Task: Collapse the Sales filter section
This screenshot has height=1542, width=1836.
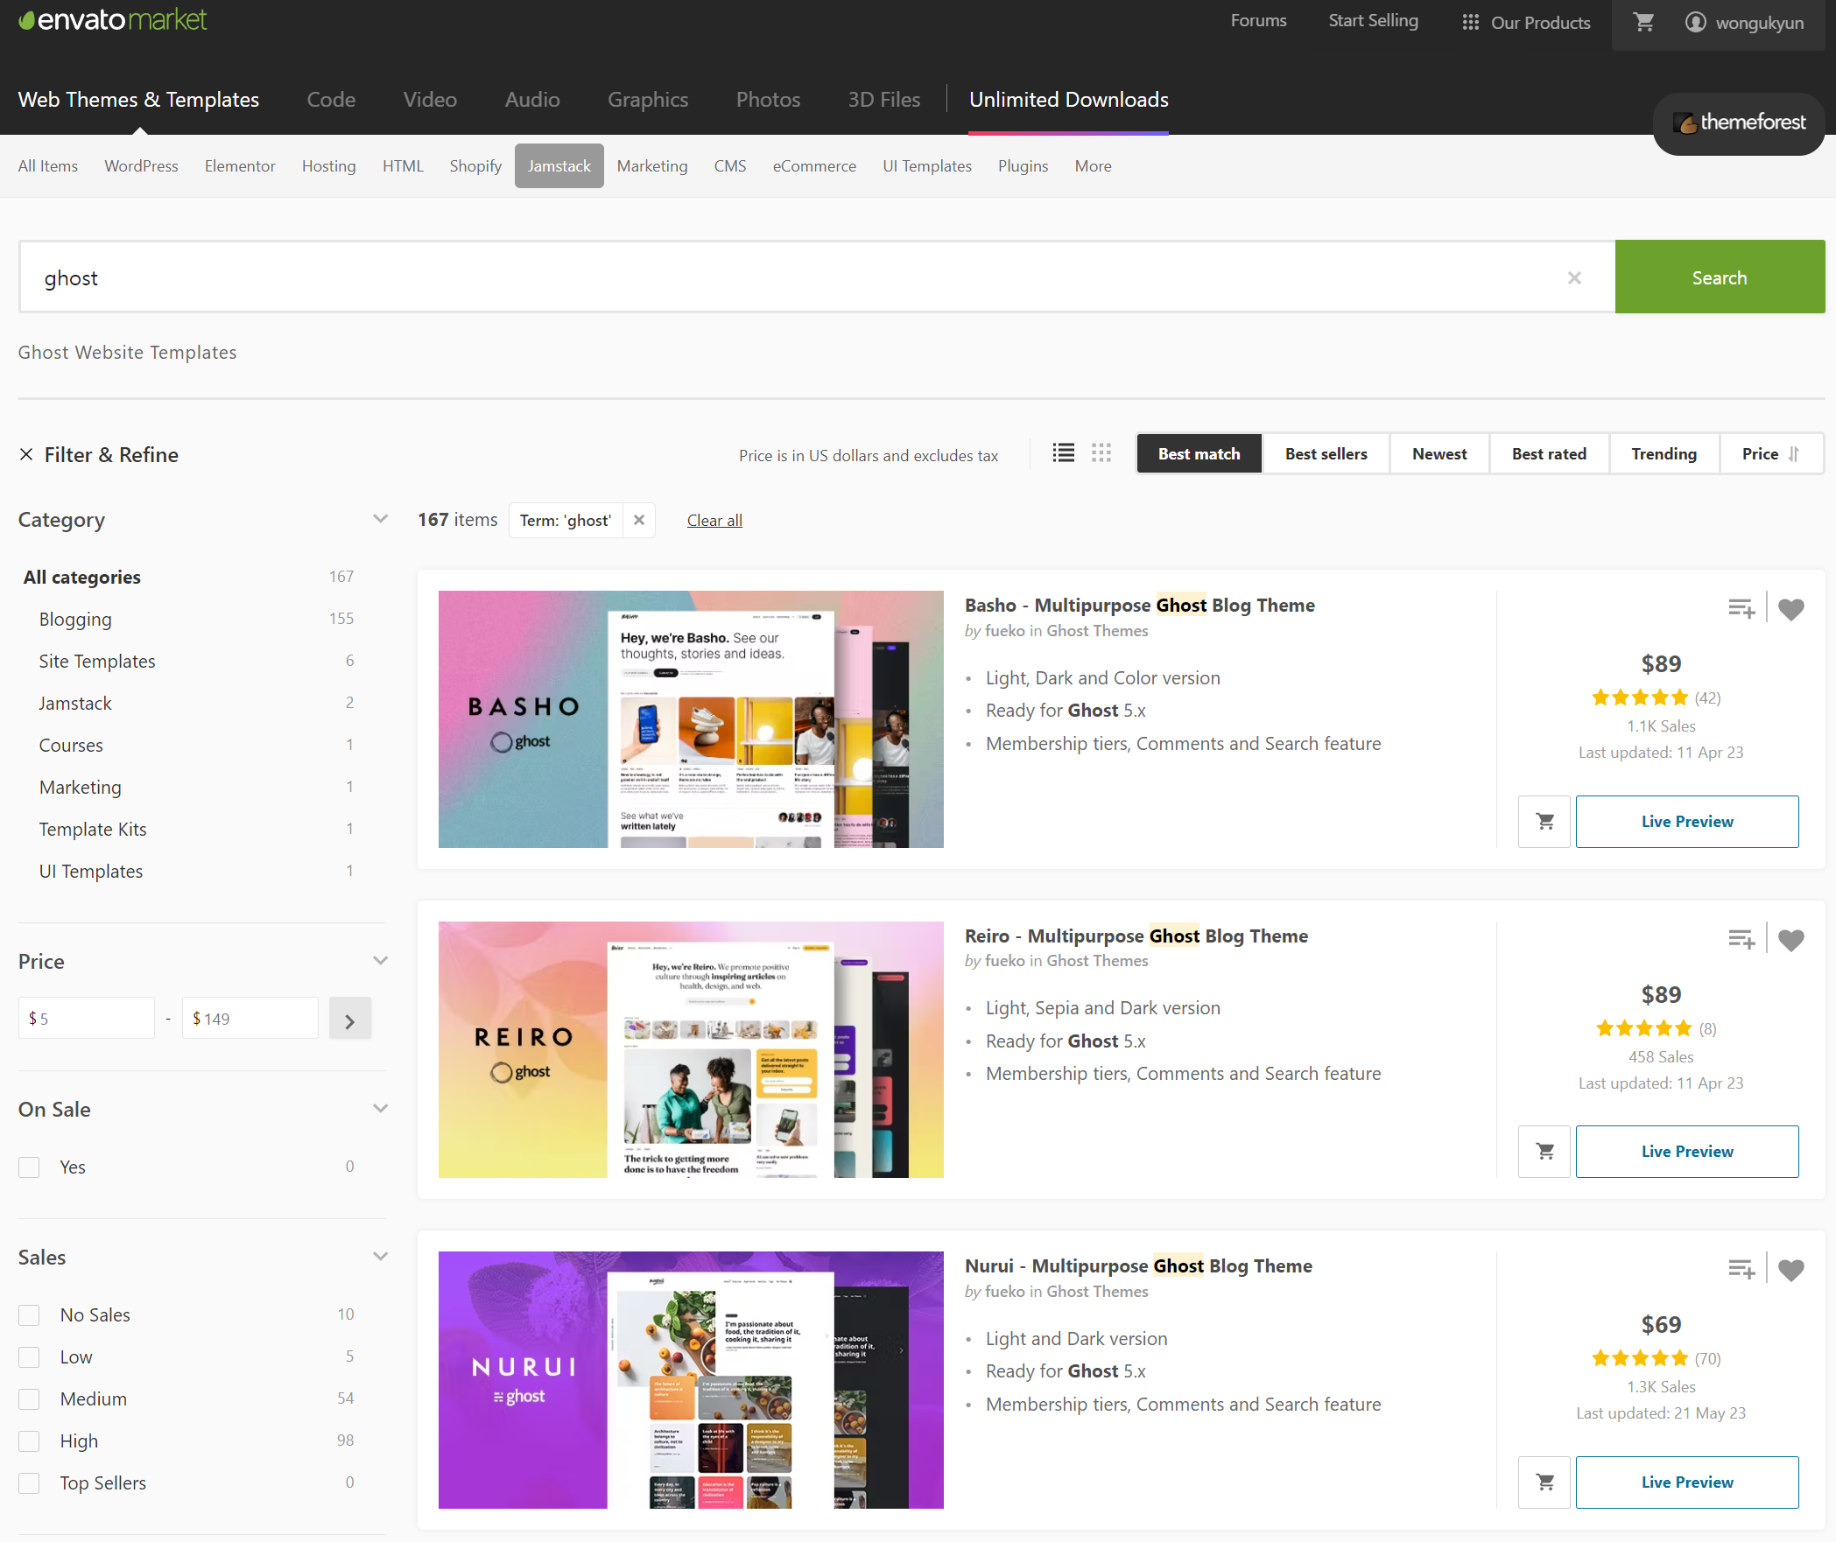Action: pos(380,1257)
